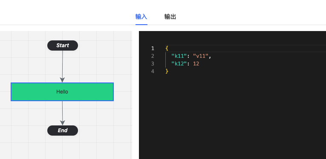Click the arrow from Hello to End
The height and width of the screenshot is (159, 326).
coord(62,113)
